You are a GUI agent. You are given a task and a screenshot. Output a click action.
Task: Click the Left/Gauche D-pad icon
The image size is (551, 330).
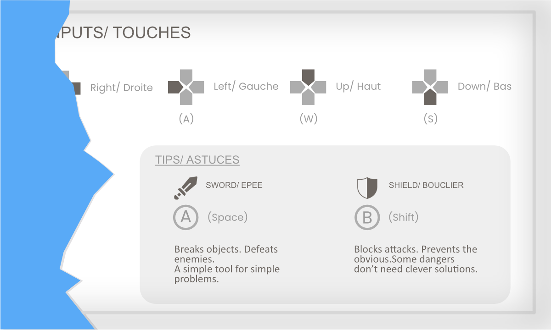click(186, 87)
